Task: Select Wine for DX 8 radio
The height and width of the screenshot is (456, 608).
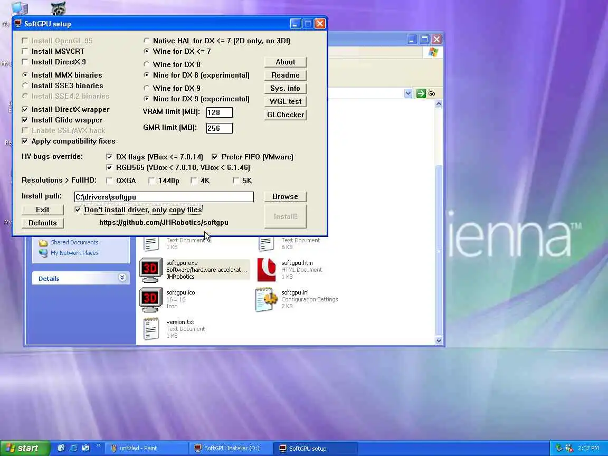Action: tap(146, 64)
